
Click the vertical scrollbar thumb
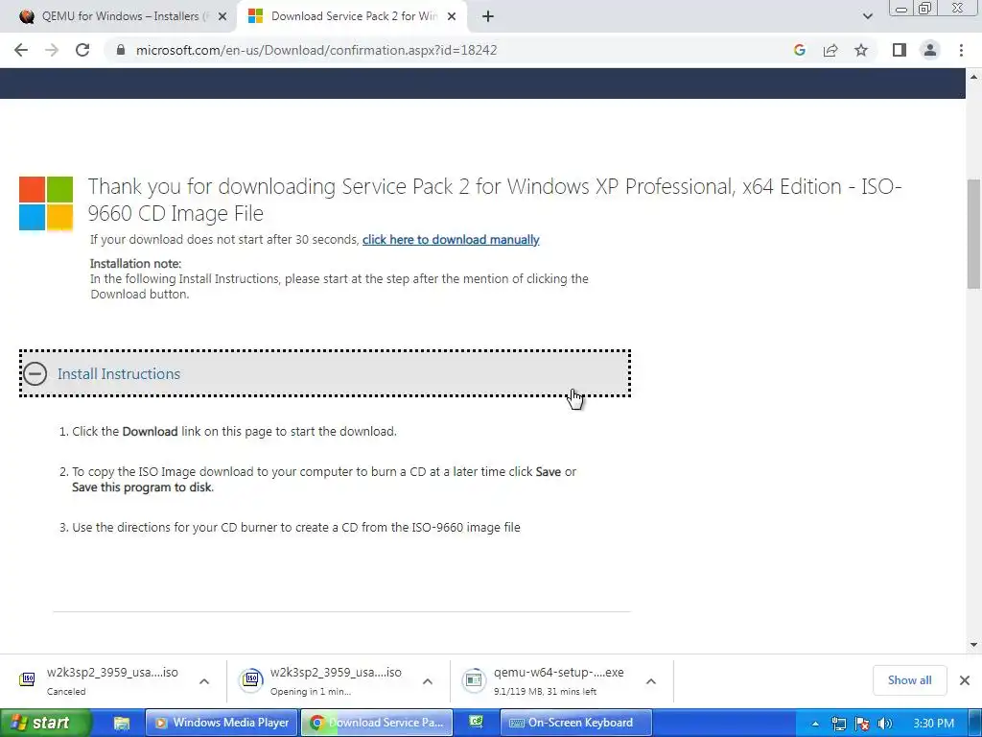pos(974,233)
